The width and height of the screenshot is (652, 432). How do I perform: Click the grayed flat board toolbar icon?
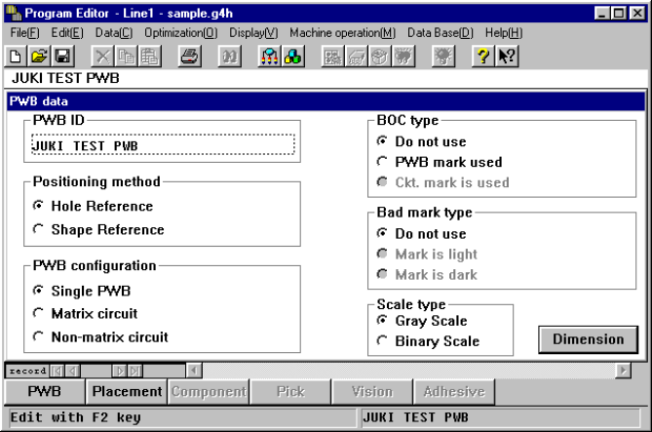[x=357, y=57]
